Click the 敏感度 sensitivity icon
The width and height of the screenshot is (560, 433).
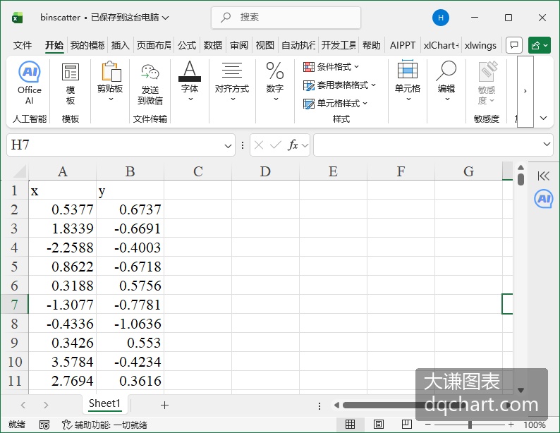487,83
